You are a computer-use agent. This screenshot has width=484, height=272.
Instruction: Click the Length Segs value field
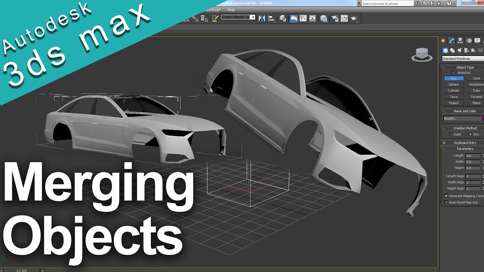pyautogui.click(x=473, y=176)
